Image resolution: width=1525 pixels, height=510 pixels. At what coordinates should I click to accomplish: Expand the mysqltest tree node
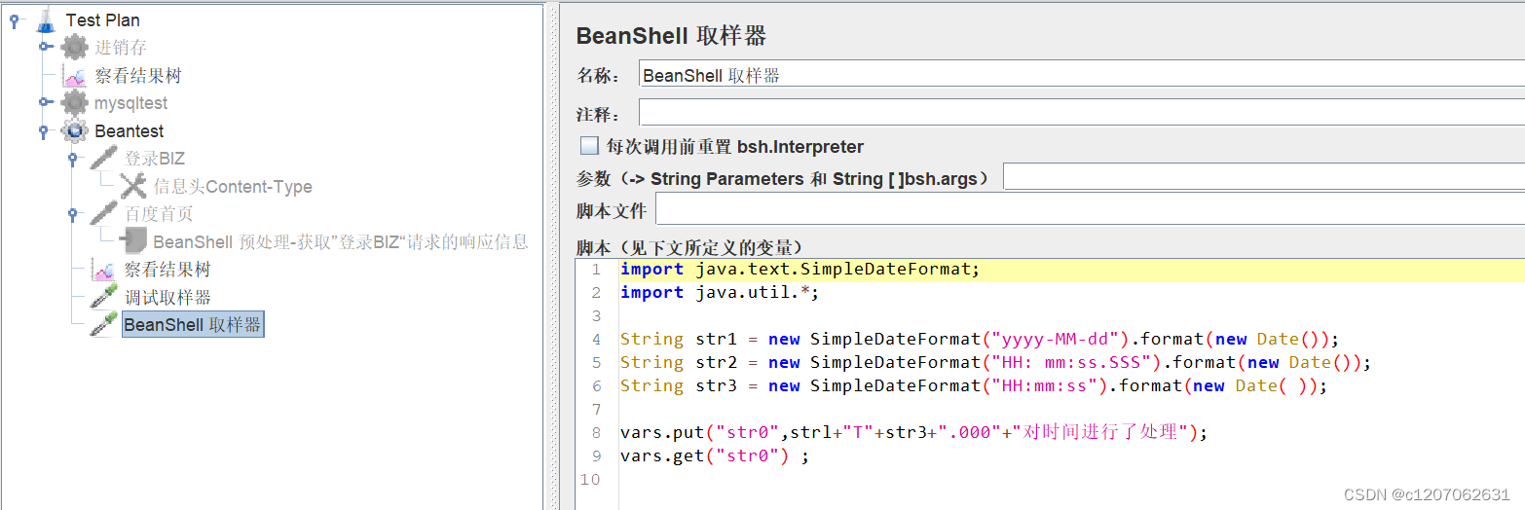(45, 102)
